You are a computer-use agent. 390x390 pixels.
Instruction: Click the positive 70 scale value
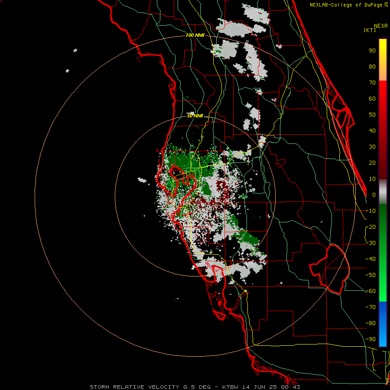372,83
